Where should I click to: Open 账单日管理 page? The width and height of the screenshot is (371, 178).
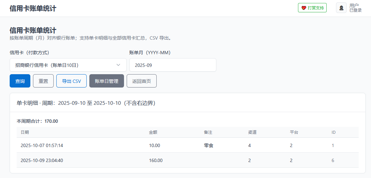point(107,81)
